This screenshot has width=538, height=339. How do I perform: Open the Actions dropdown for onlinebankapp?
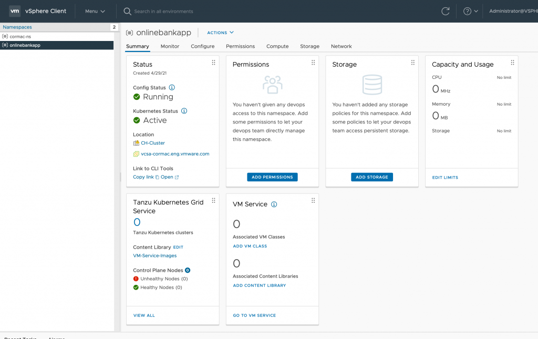(220, 33)
